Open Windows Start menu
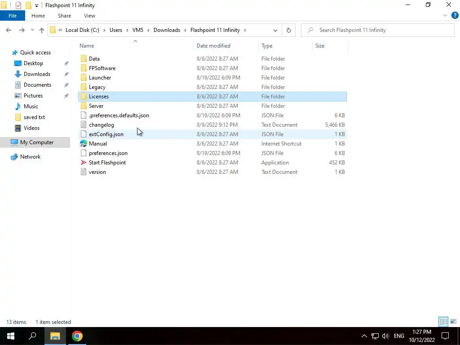The height and width of the screenshot is (345, 460). coord(11,336)
